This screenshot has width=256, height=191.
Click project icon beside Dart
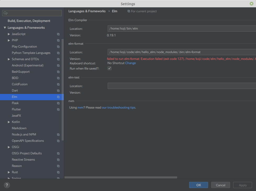tap(58, 91)
